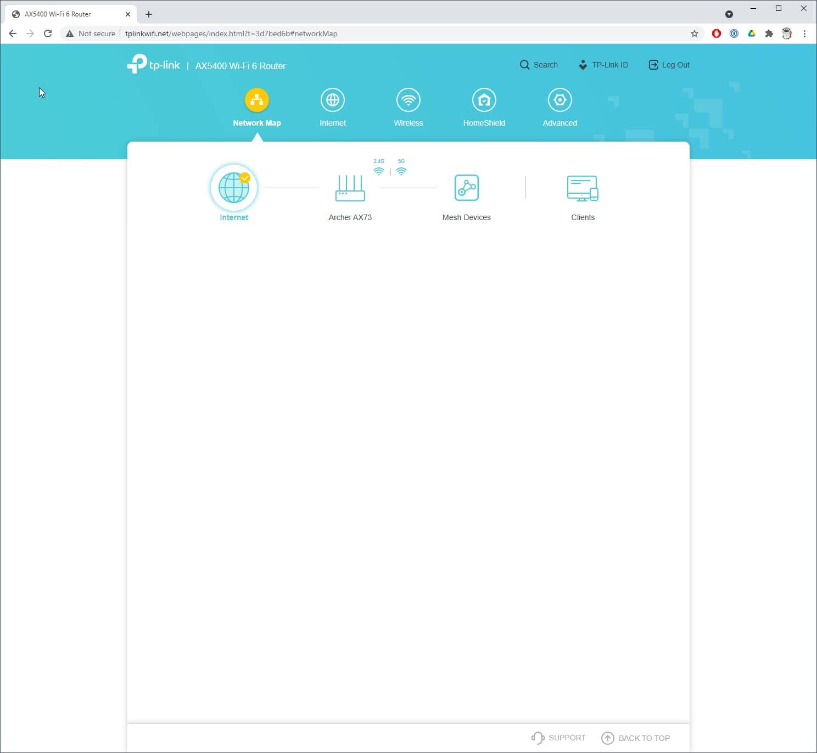Screen dimensions: 817x753
Task: Open the Network Map tab icon
Action: (256, 100)
